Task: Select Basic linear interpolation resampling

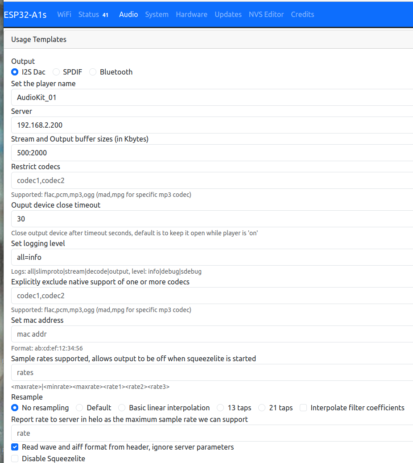Action: tap(122, 408)
